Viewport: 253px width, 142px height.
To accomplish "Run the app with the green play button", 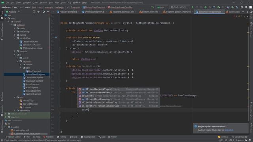I will pyautogui.click(x=193, y=7).
